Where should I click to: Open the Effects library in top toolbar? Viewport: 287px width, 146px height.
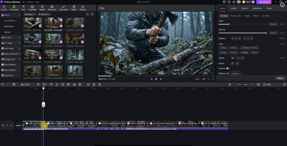[x=83, y=8]
